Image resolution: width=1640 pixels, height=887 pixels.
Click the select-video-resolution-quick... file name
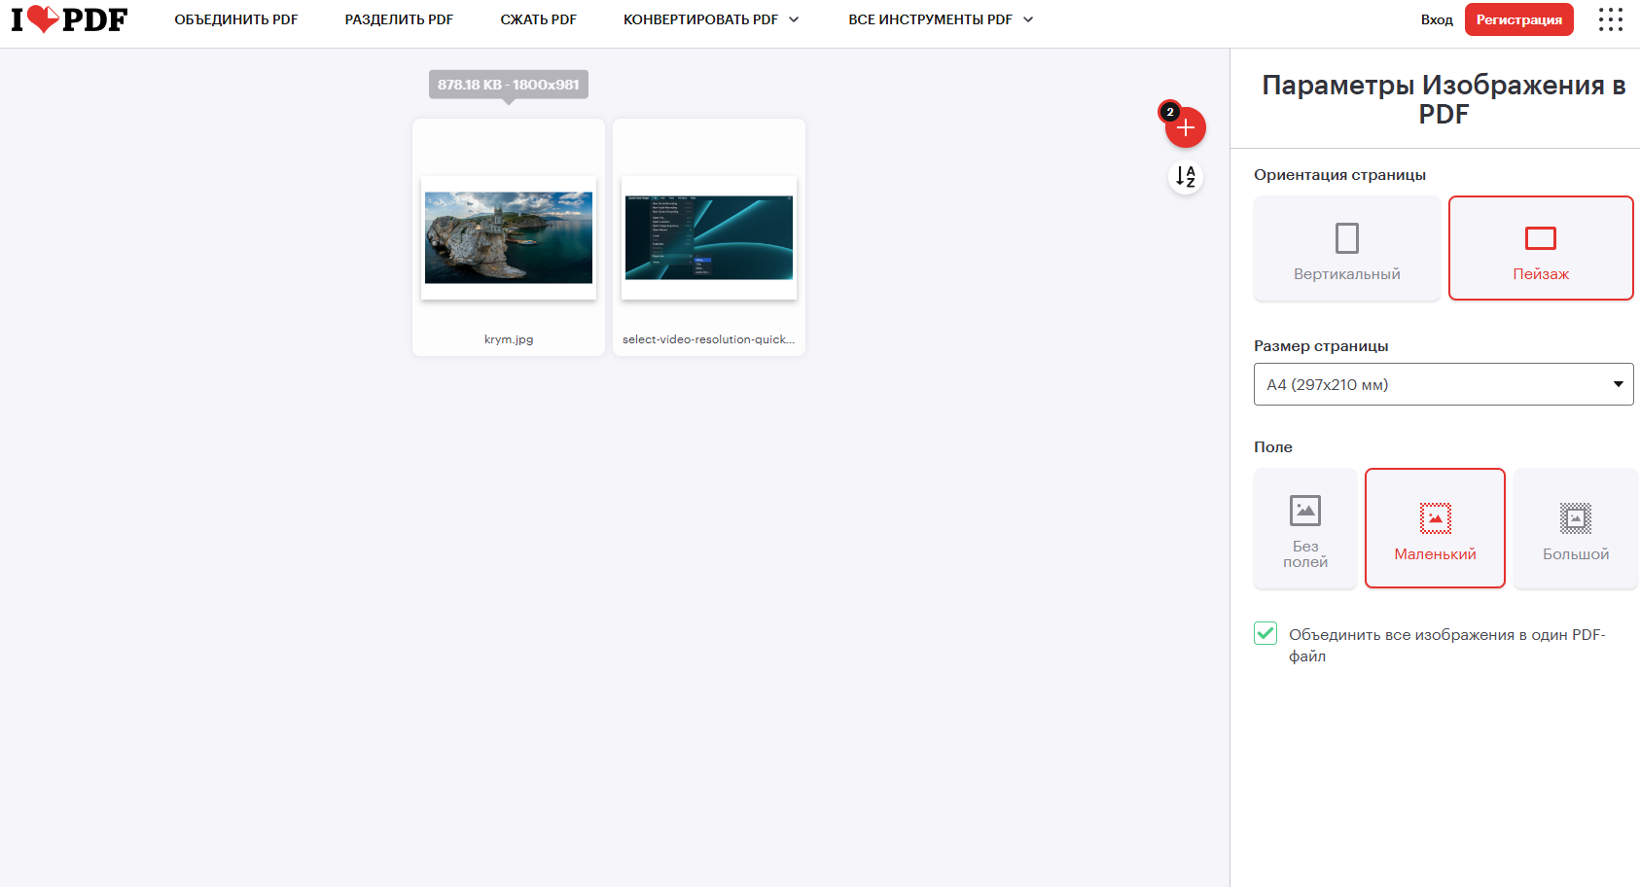(x=708, y=339)
